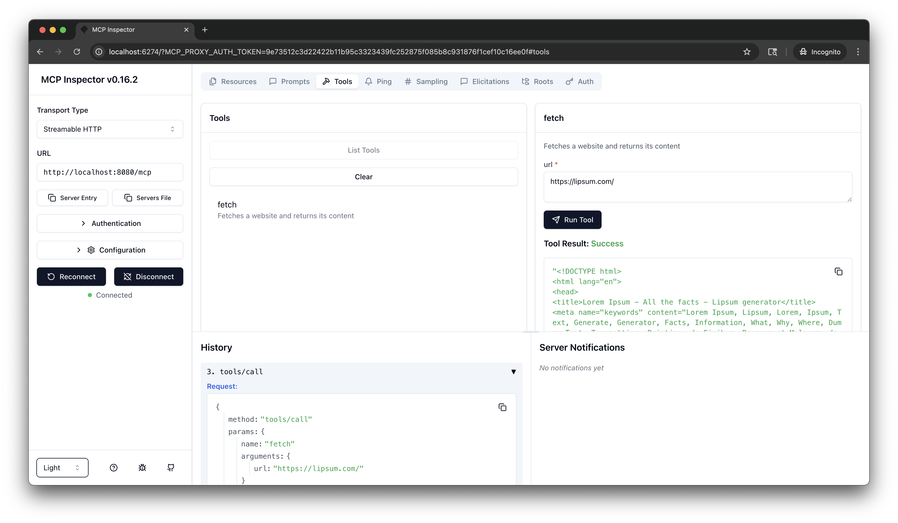Open the help question-mark icon
898x523 pixels.
(x=113, y=468)
